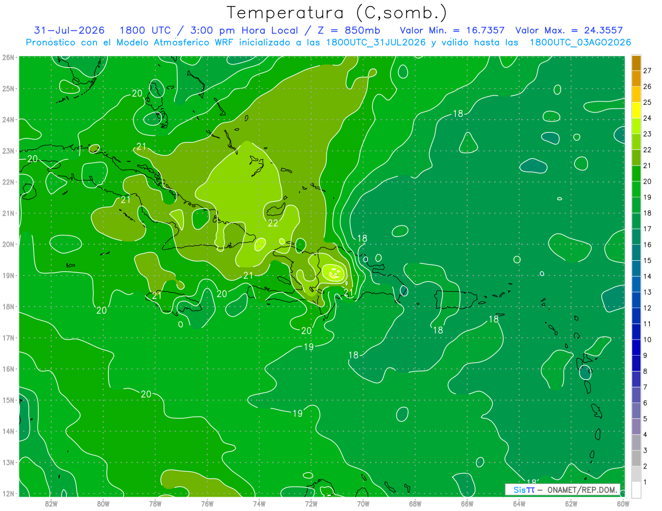Click the "20N" latitude axis label
The height and width of the screenshot is (511, 662).
(8, 244)
